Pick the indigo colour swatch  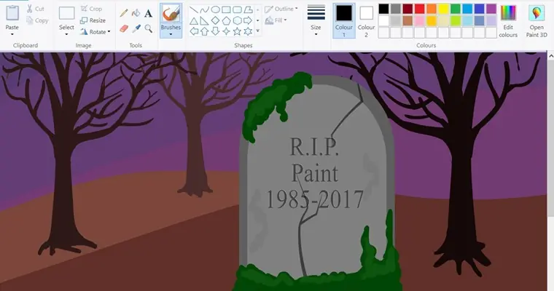(x=480, y=9)
